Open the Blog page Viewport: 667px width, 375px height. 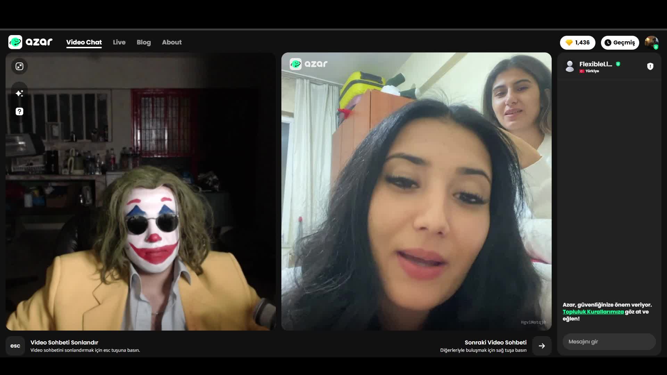click(x=143, y=42)
